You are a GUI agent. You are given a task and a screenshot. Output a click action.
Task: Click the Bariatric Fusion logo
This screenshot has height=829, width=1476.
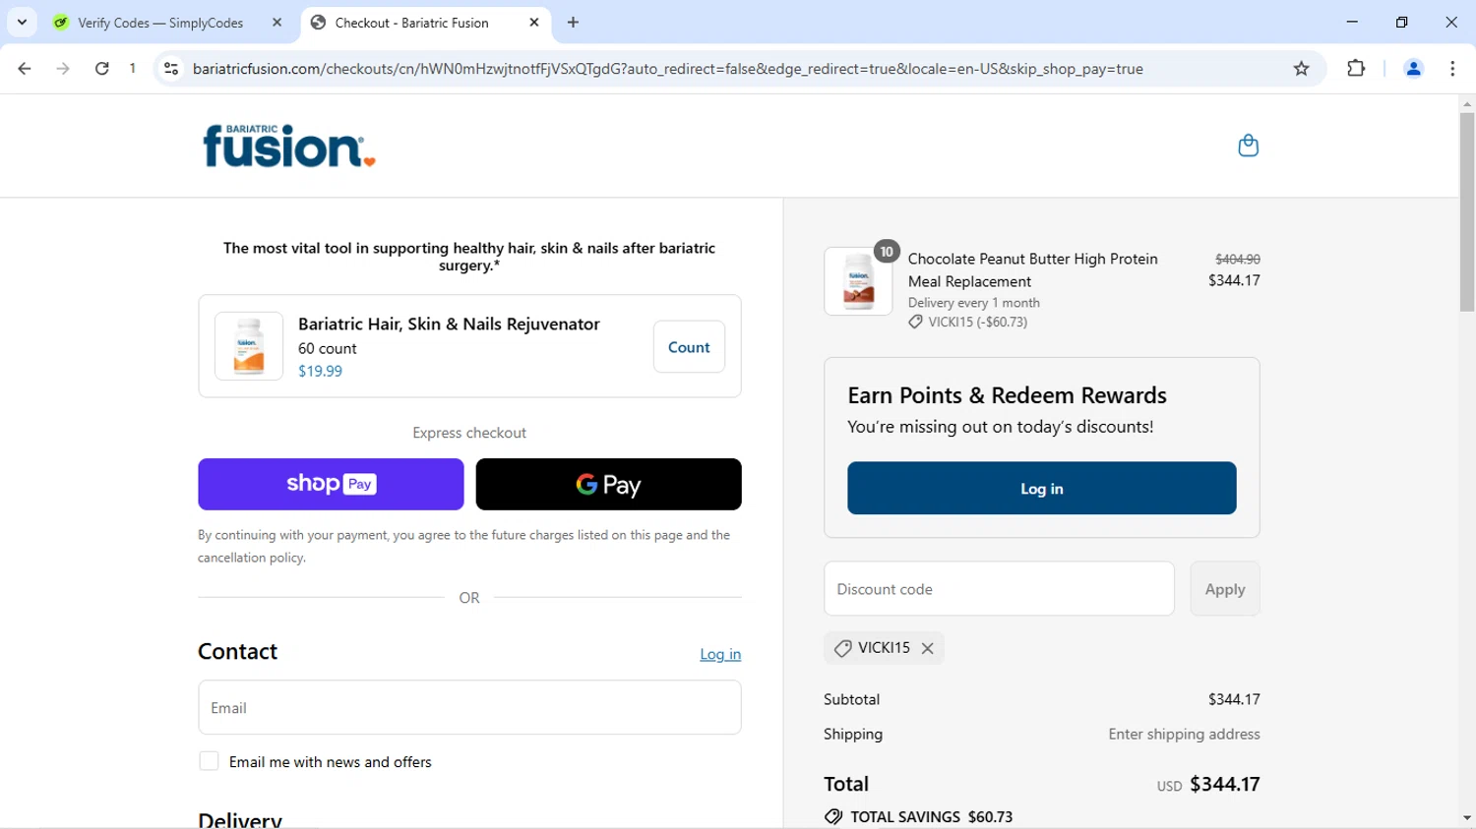289,146
